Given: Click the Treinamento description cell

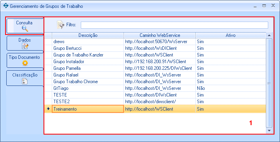Looking at the screenshot, I should click(x=88, y=109).
